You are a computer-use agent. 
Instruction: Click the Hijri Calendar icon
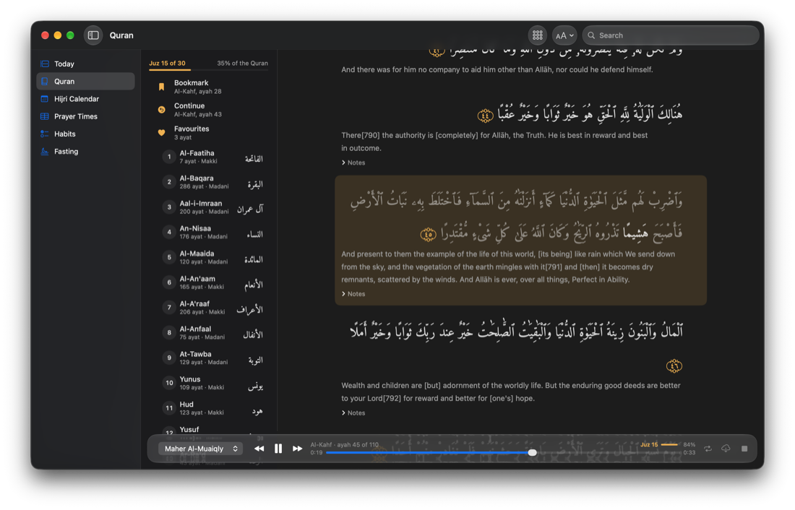coord(45,99)
